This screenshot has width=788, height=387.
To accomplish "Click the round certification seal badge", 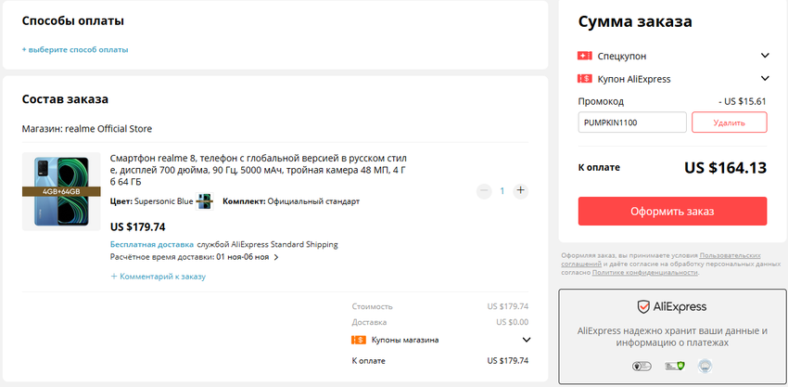I will 705,367.
